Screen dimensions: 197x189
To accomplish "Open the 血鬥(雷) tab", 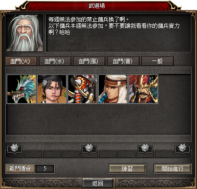I will 123,61.
